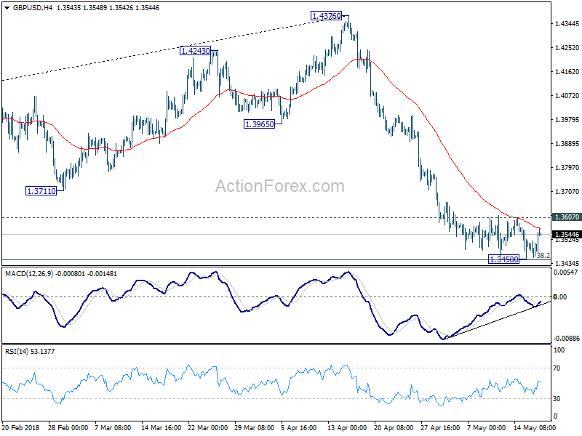
Task: Click the 14 May 08:00 date label
Action: pyautogui.click(x=535, y=427)
